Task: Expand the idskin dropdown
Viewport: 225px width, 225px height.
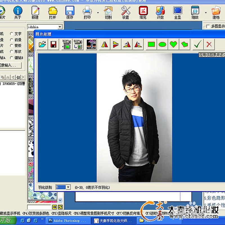Action: point(60,27)
